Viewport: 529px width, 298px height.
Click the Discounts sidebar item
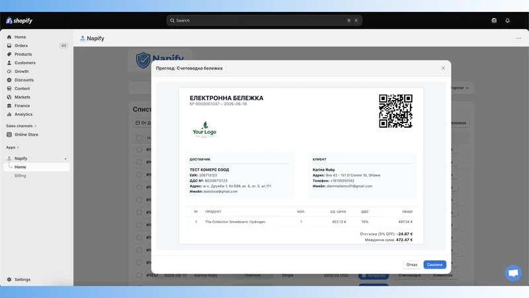tap(36, 80)
